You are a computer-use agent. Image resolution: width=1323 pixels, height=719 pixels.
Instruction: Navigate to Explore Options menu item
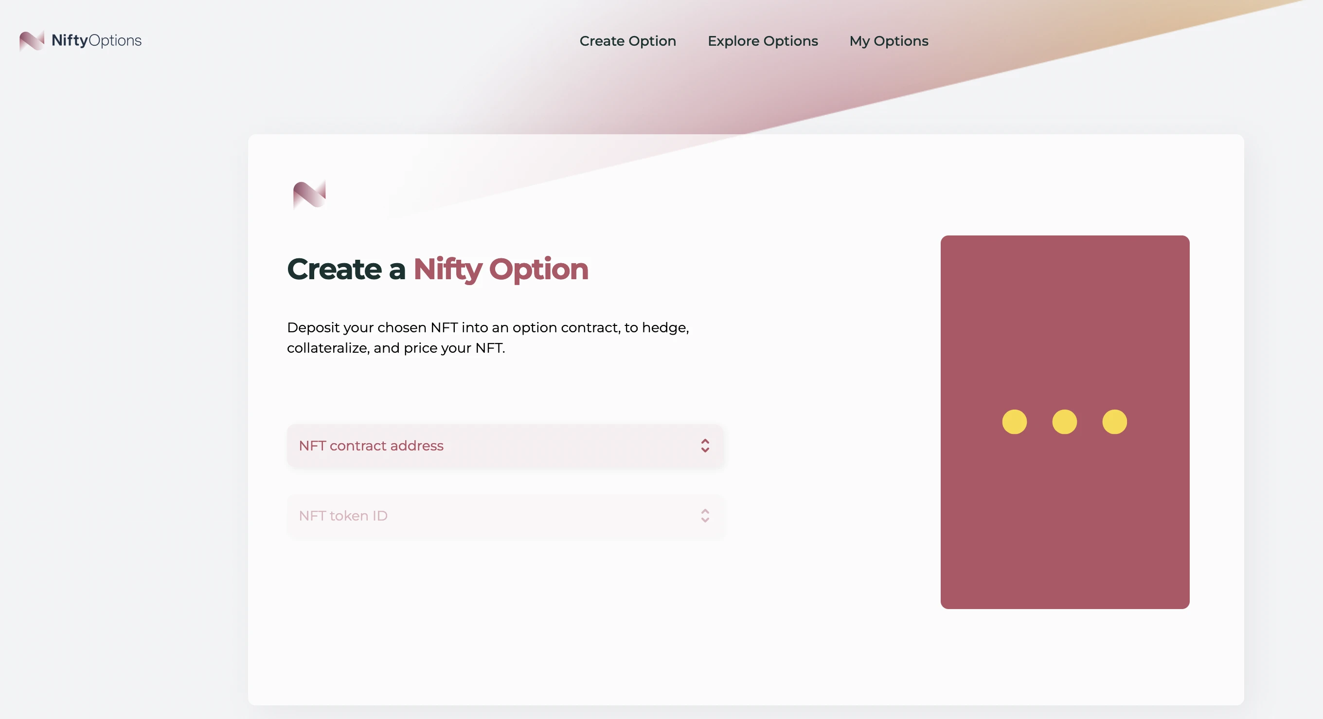[x=763, y=40]
